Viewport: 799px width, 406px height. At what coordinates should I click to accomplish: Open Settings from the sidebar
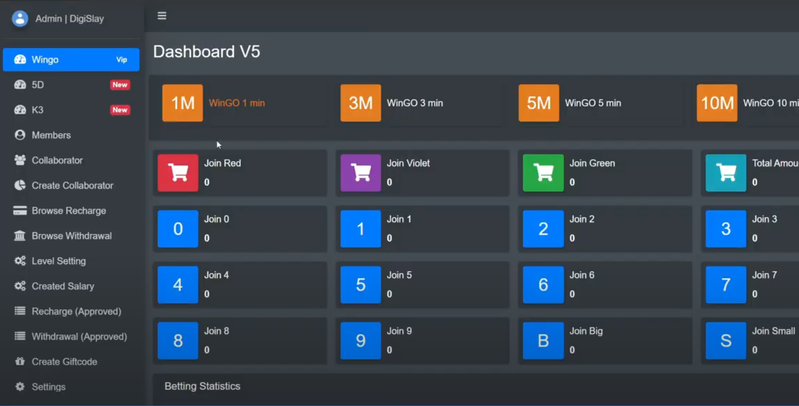(49, 387)
